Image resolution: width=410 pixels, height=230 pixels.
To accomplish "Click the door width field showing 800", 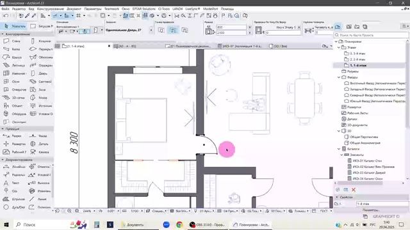I will [231, 27].
